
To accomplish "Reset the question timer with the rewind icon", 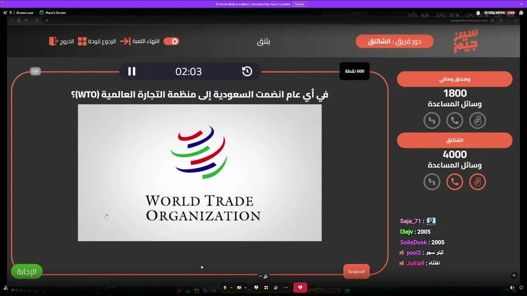I will pos(247,72).
